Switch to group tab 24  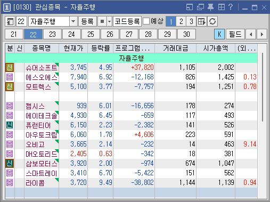click(71, 34)
